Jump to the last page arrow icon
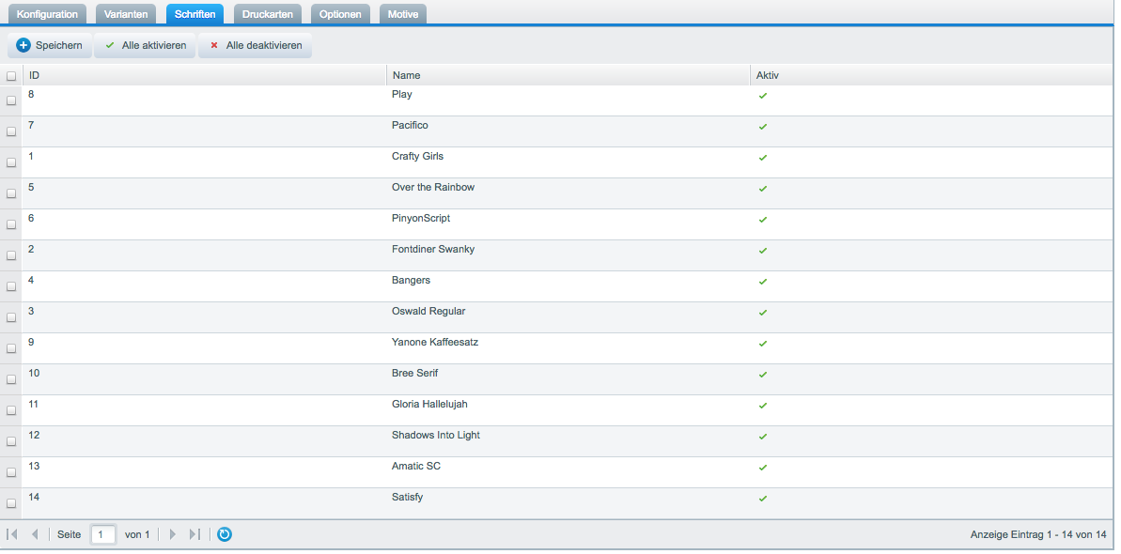The width and height of the screenshot is (1121, 554). coord(195,534)
